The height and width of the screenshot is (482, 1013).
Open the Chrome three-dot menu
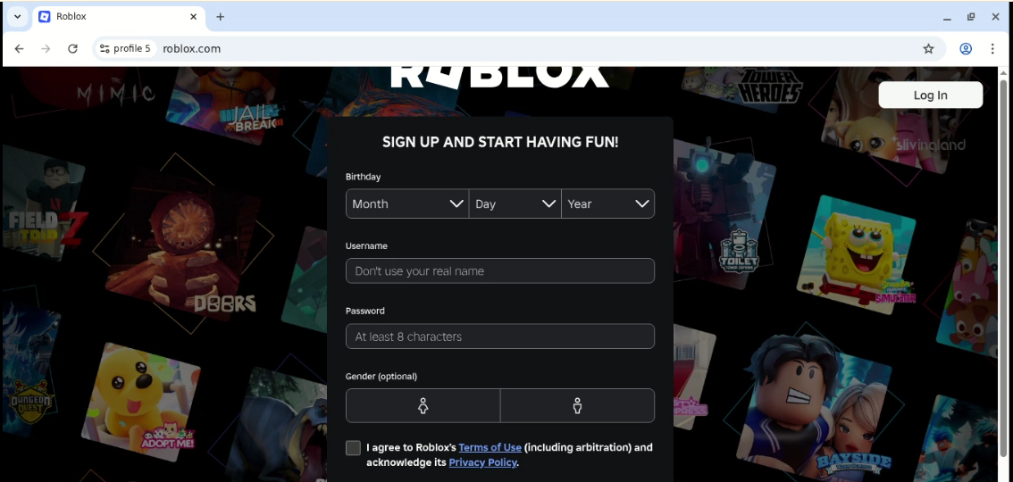click(993, 48)
